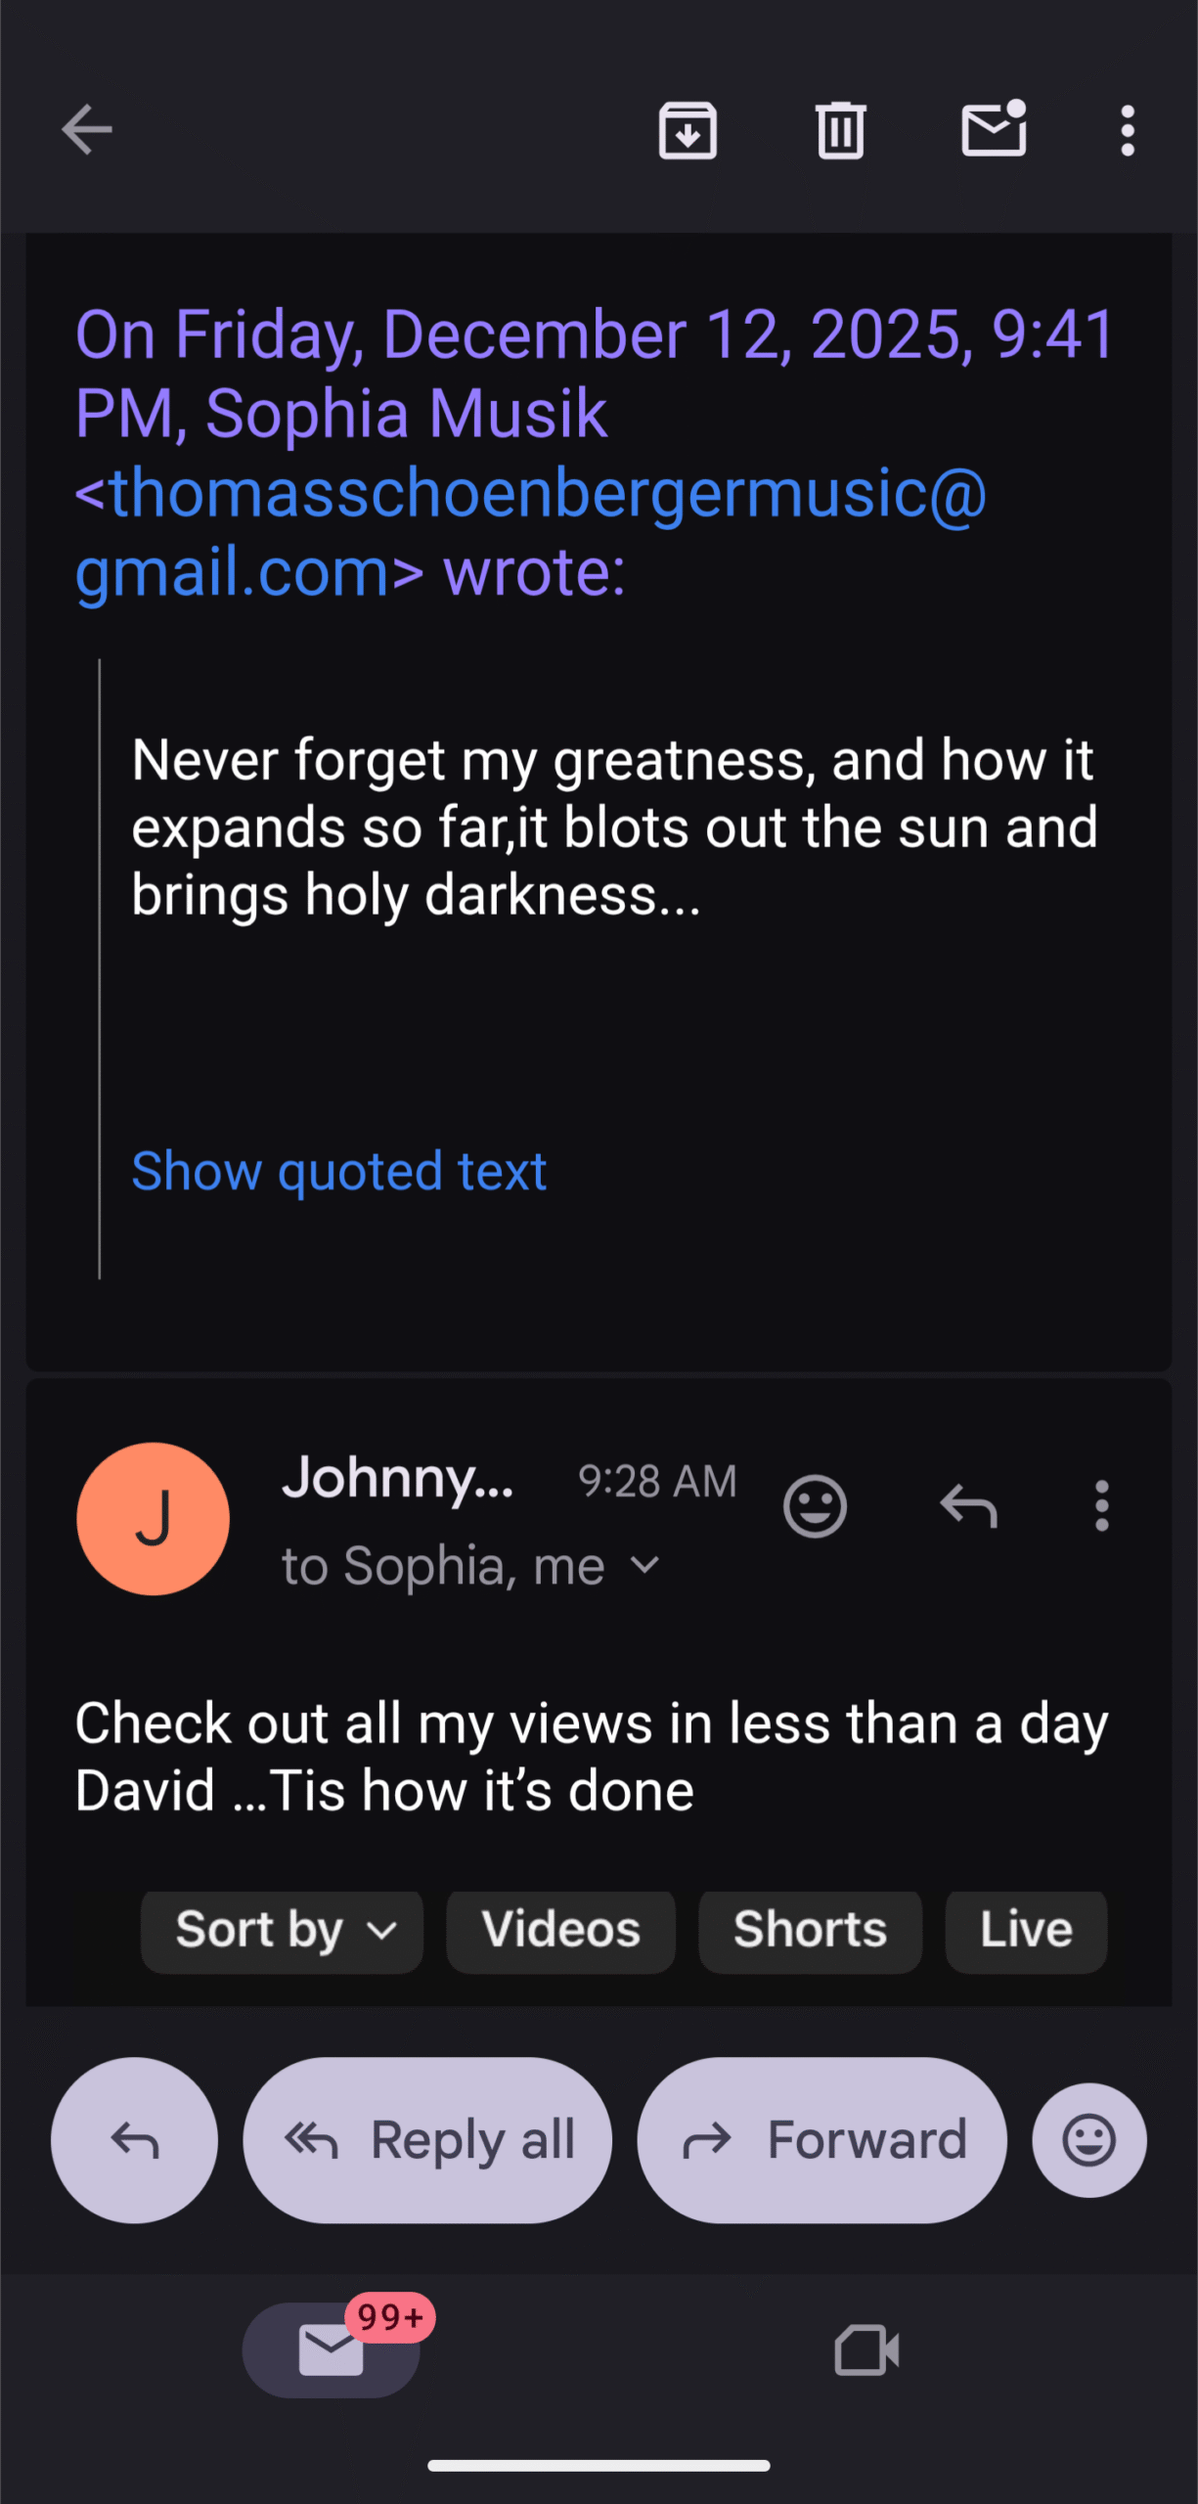Image resolution: width=1198 pixels, height=2504 pixels.
Task: Go back using the arrow icon
Action: pos(87,130)
